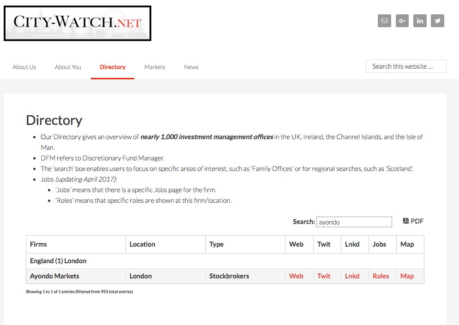Click the search website input box
459x325 pixels.
pos(405,66)
